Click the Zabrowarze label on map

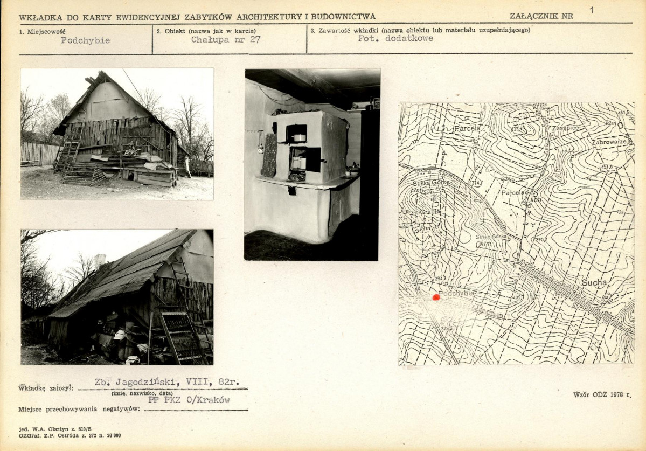tap(609, 142)
